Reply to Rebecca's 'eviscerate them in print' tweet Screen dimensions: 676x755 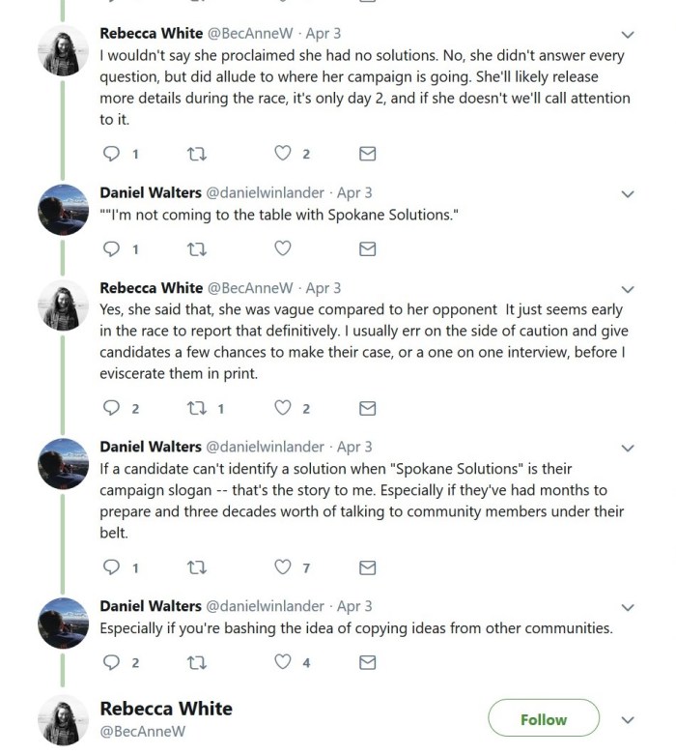click(x=111, y=408)
